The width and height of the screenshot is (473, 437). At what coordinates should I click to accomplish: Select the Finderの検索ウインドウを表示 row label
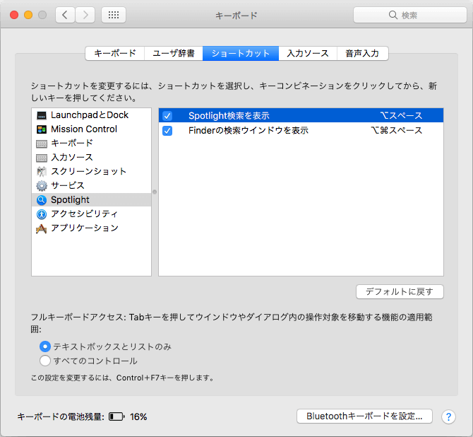pyautogui.click(x=249, y=131)
